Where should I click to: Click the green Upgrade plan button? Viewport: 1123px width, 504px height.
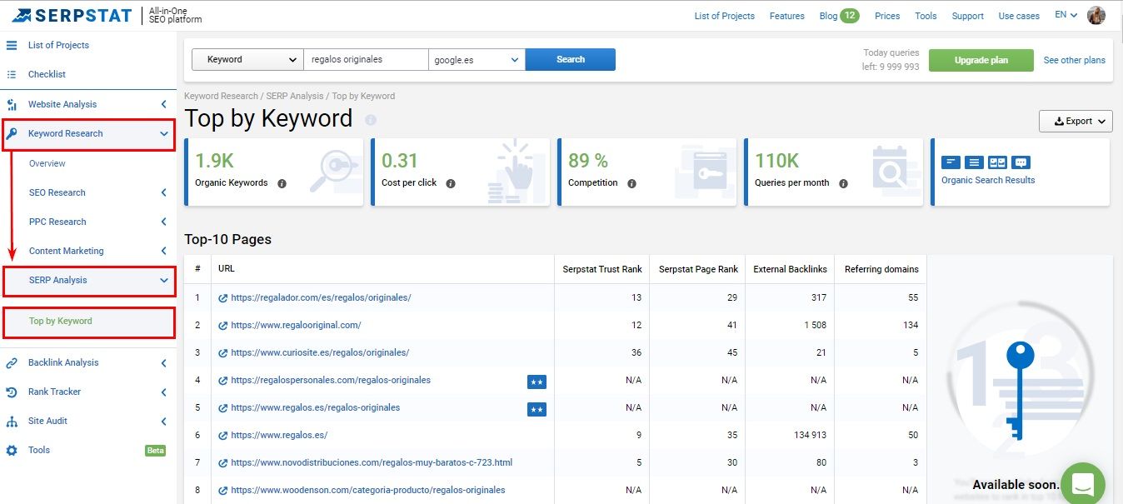tap(981, 60)
